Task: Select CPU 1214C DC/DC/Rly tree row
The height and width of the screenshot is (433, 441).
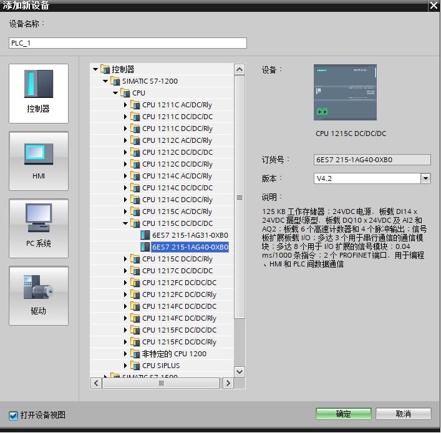Action: (162, 200)
